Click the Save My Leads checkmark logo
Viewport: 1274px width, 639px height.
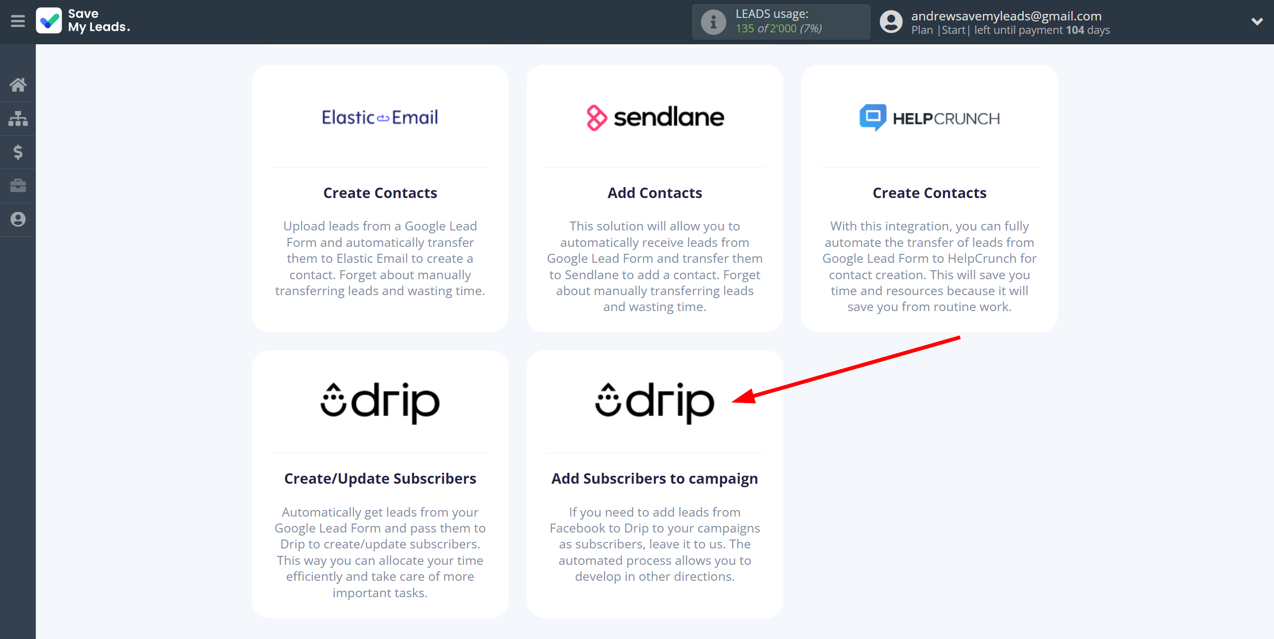pos(49,21)
